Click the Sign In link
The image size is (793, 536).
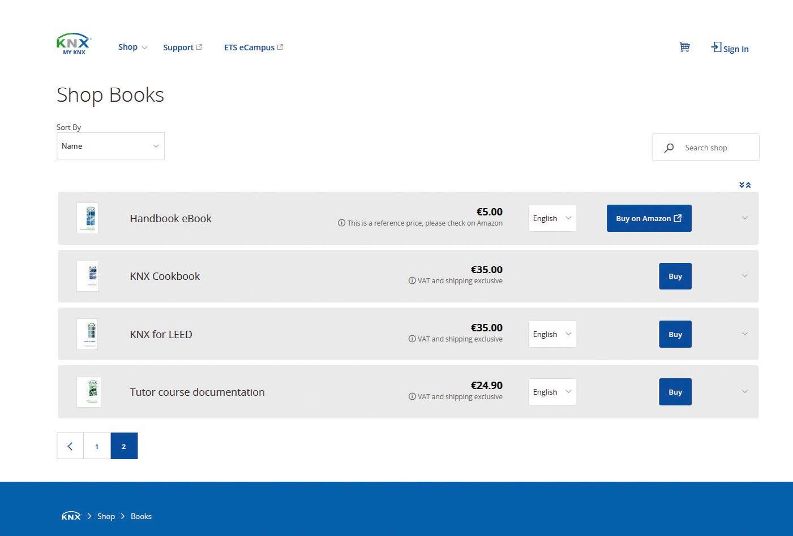pos(730,48)
